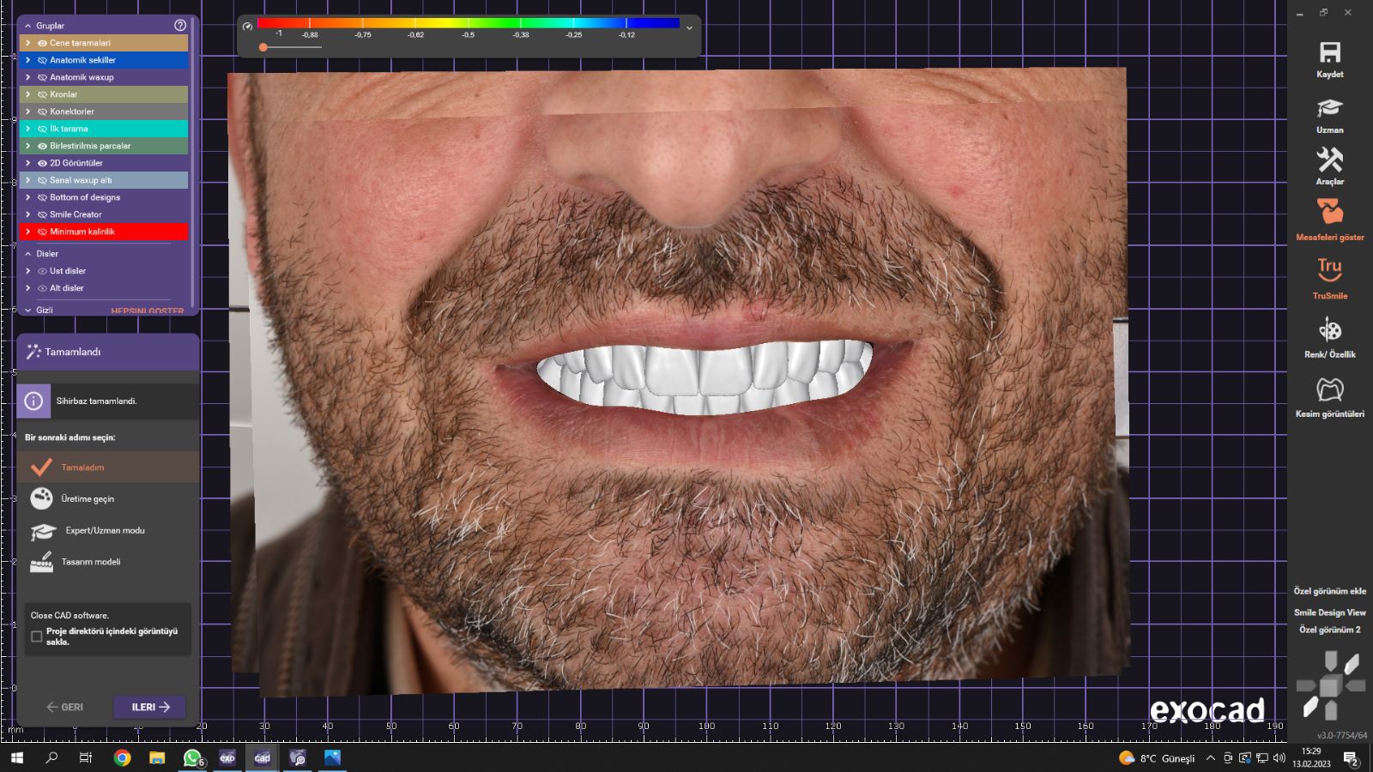This screenshot has height=772, width=1373.
Task: Select the Üretime geçin option
Action: (x=88, y=498)
